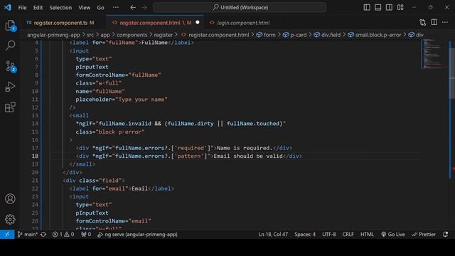455x256 pixels.
Task: Open the File menu
Action: pos(22,8)
